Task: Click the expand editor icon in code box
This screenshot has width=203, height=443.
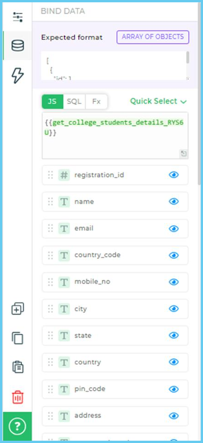Action: 184,154
